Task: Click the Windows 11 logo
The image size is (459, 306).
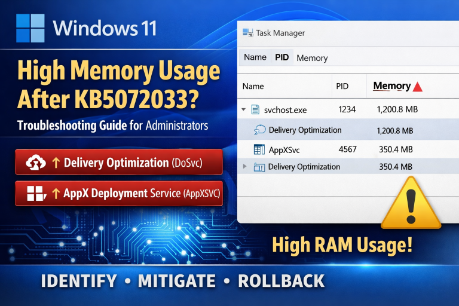Action: (30, 28)
